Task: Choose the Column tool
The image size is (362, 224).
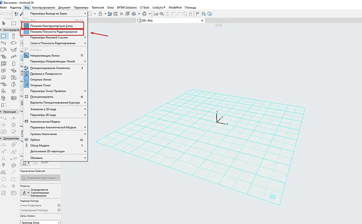Action: (x=13, y=36)
